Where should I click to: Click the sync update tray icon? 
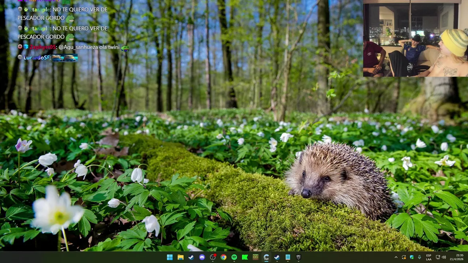(404, 258)
